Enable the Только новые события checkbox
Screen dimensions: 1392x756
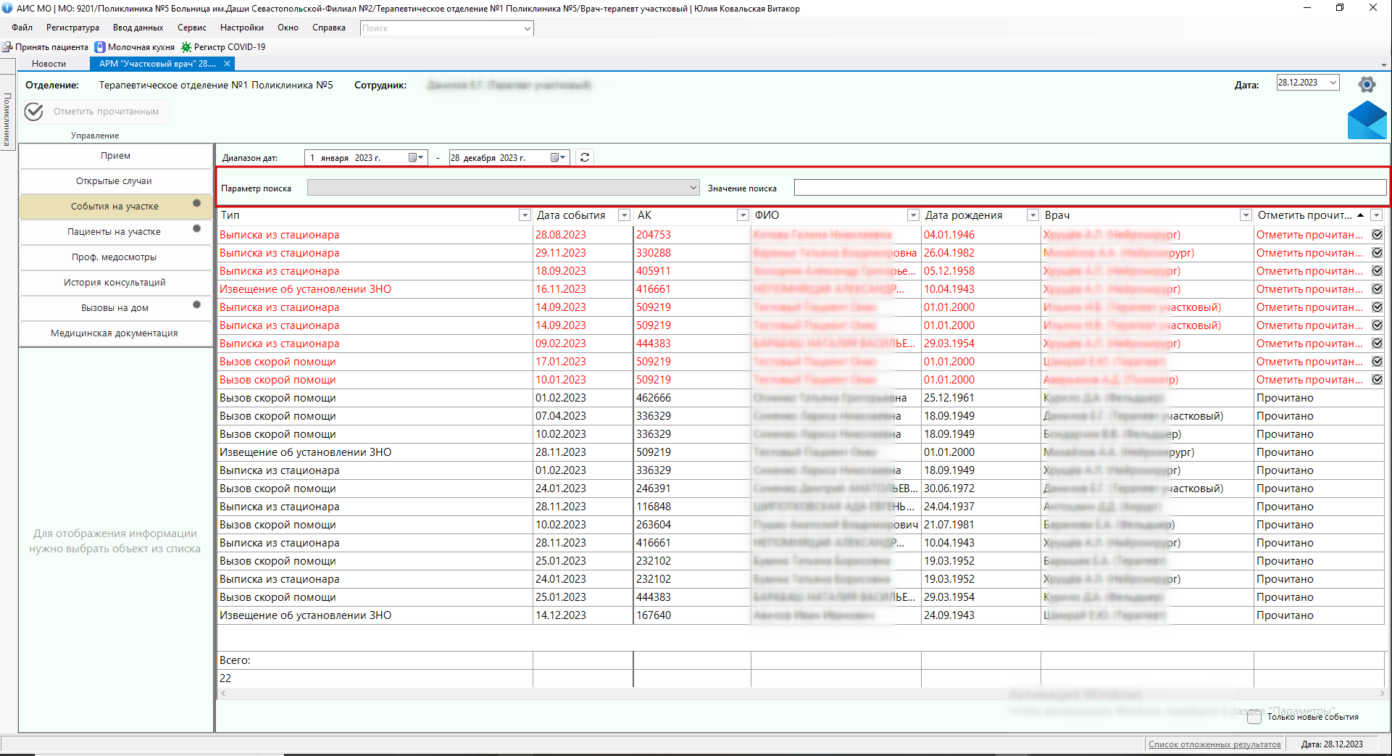(1254, 717)
